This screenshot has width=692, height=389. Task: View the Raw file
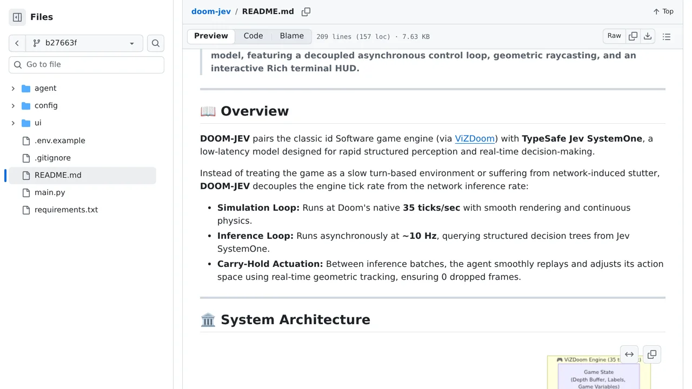[614, 36]
